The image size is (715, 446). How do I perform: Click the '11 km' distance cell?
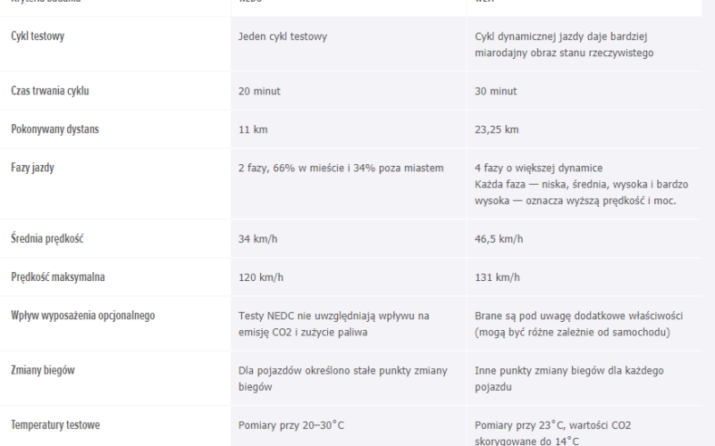[x=253, y=129]
